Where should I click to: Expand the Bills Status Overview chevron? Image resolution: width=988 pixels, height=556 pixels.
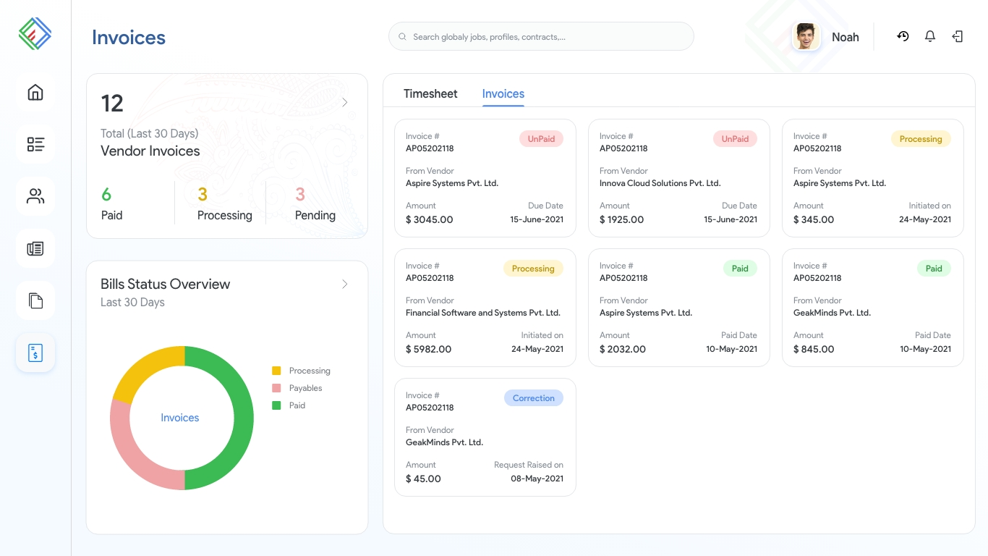345,285
